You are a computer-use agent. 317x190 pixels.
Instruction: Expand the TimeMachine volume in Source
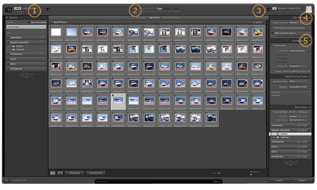8,54
